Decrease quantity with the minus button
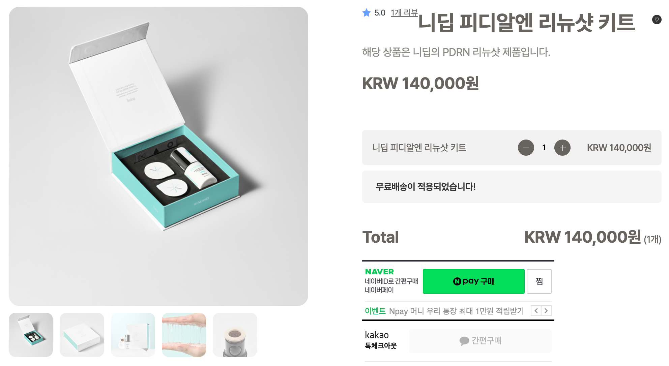 pyautogui.click(x=526, y=148)
